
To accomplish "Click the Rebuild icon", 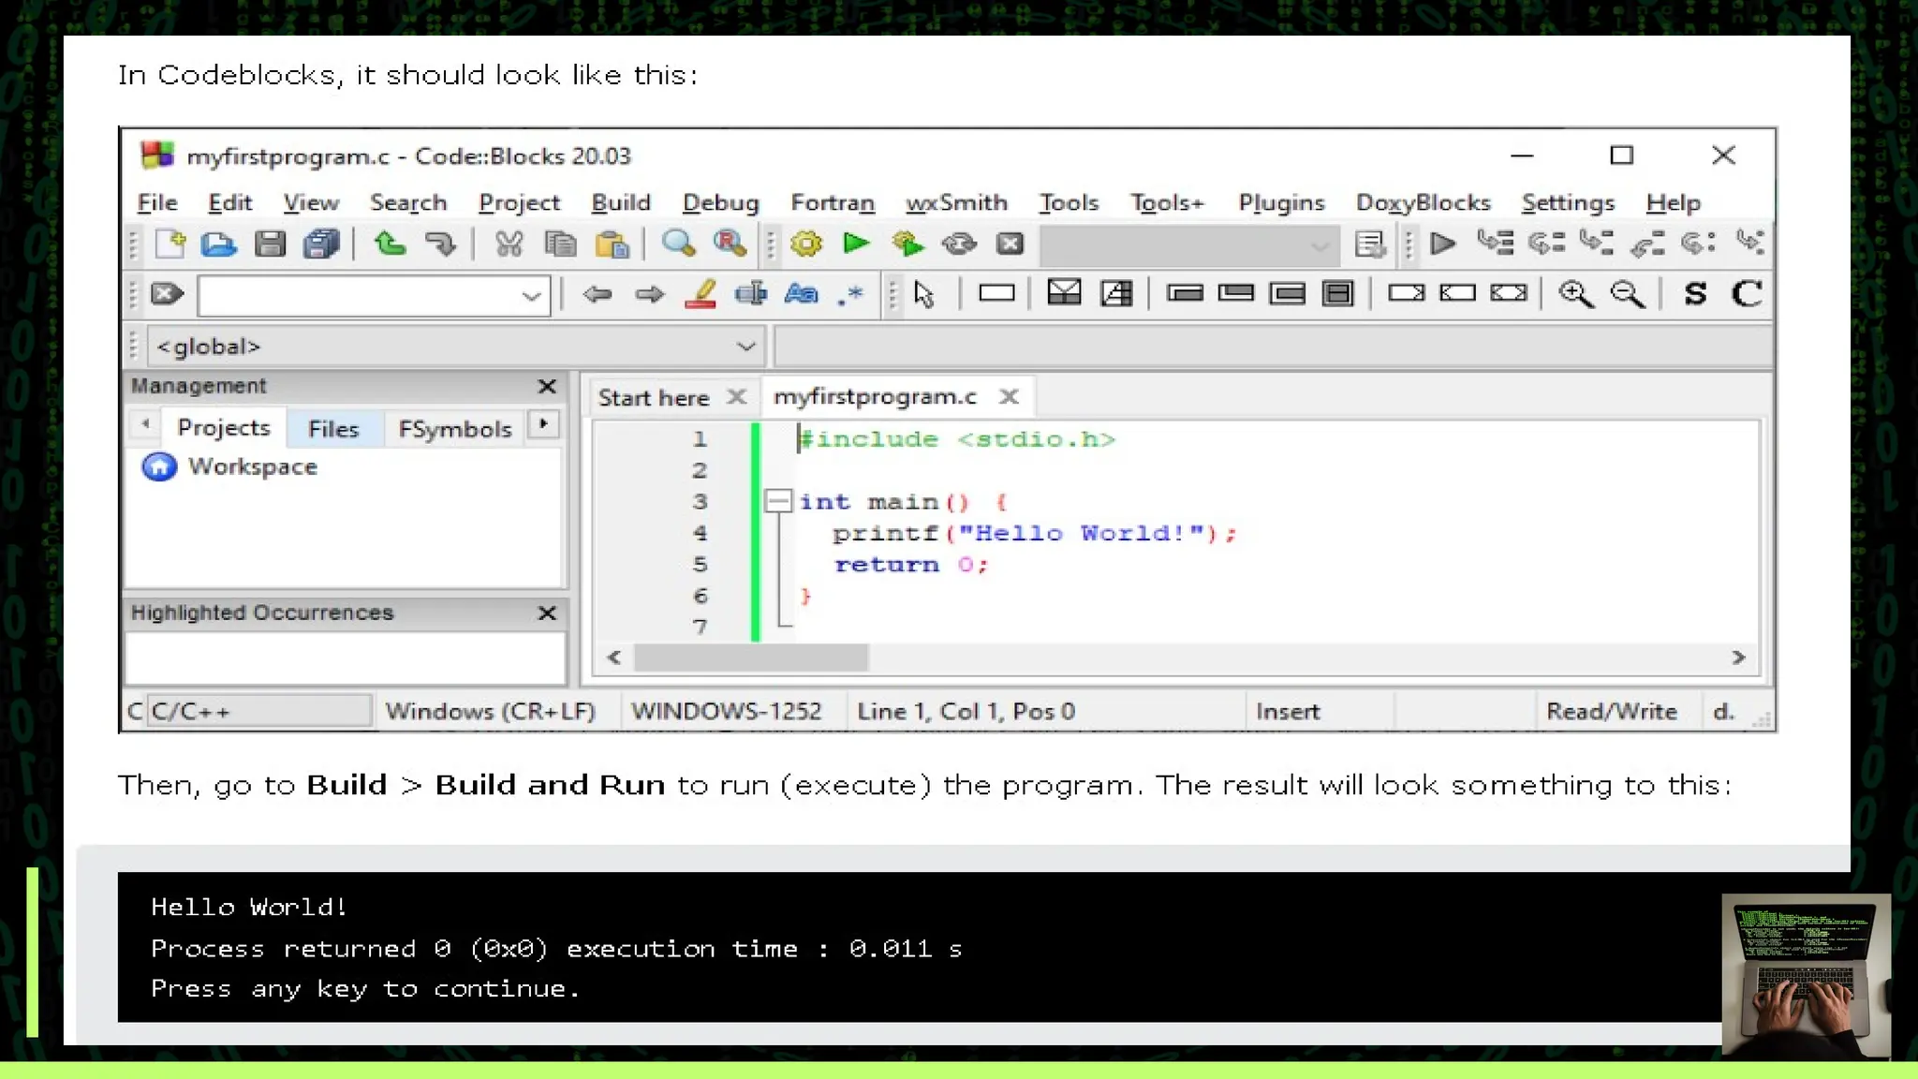I will click(959, 244).
